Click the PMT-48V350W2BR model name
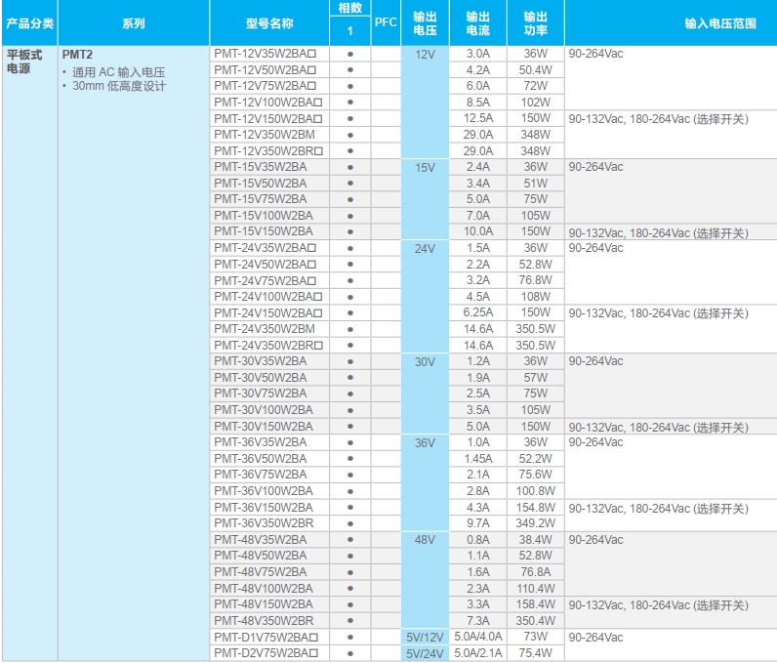 [x=264, y=621]
